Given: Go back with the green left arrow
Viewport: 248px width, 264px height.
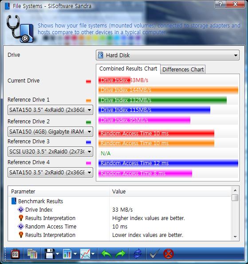Looking at the screenshot, I should pyautogui.click(x=106, y=254).
